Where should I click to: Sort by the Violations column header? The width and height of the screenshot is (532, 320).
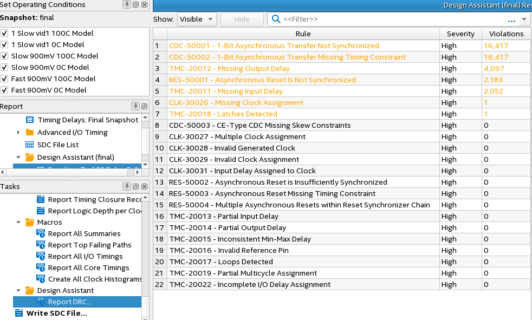coord(506,34)
